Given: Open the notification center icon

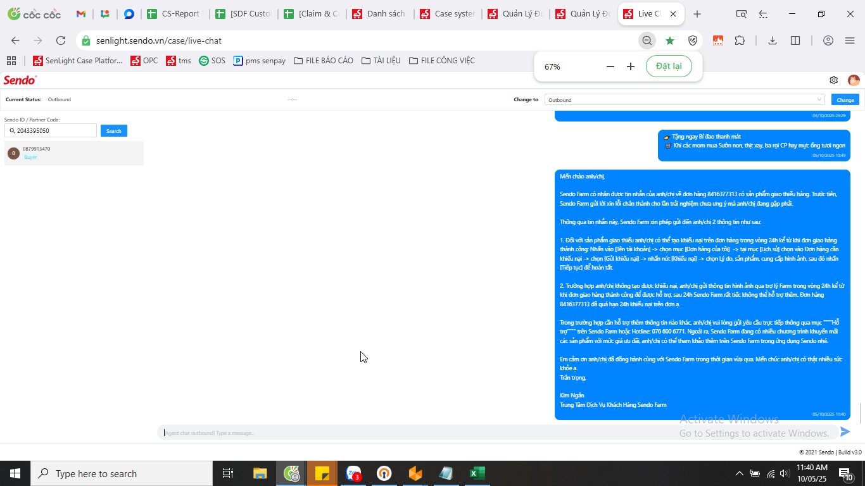Looking at the screenshot, I should 847,473.
